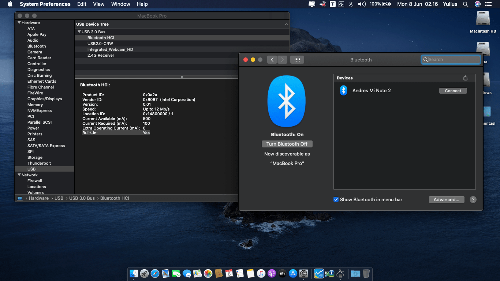Open Notes icon in the dock
Viewport: 500px width, 281px height.
250,273
